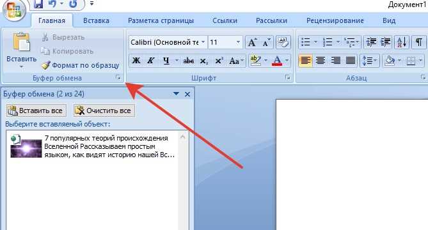Screen dimensions: 428x230
Task: Apply red font color A
Action: (277, 61)
